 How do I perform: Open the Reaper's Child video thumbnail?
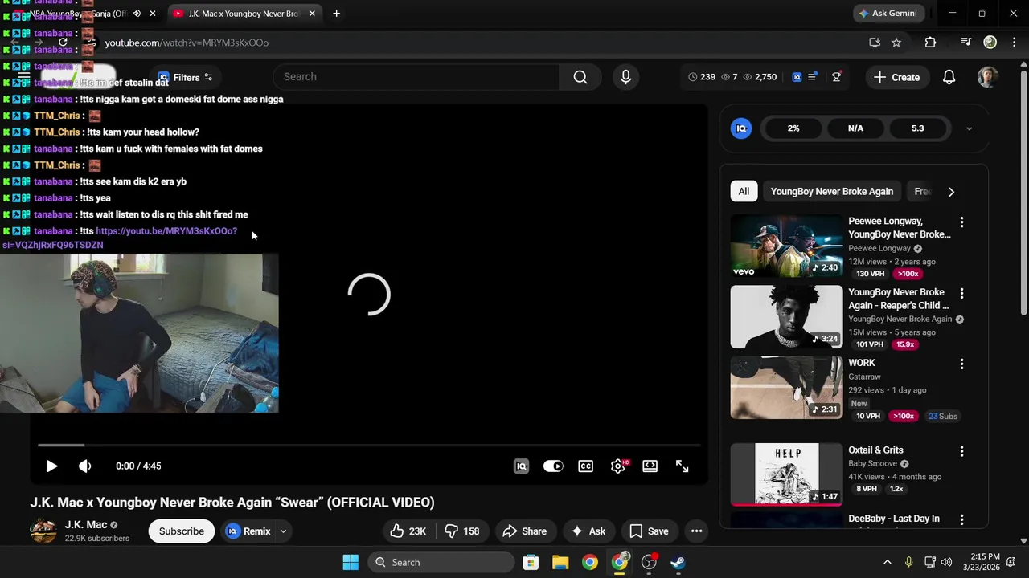coord(786,318)
